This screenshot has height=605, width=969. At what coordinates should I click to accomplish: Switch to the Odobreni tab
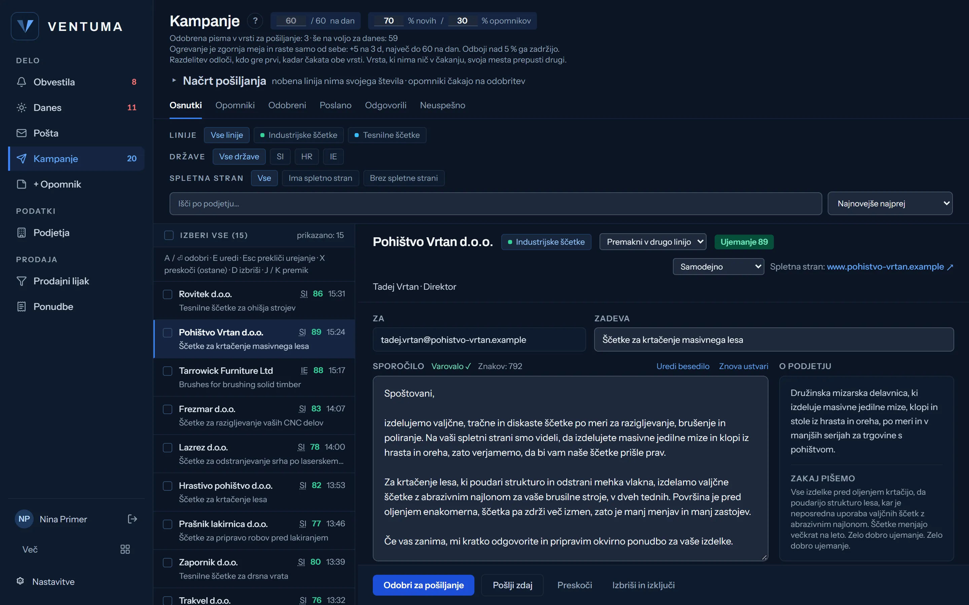tap(287, 105)
